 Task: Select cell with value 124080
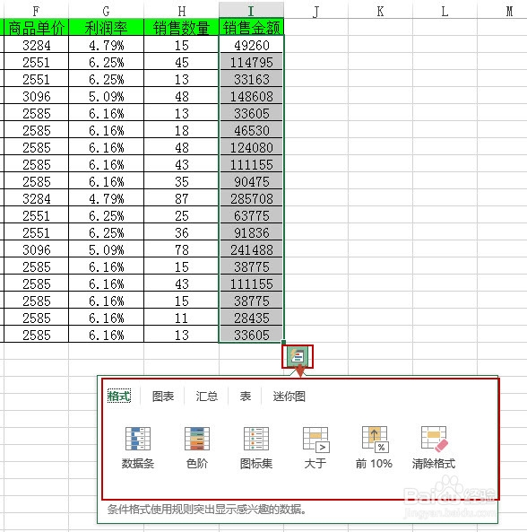coord(251,147)
